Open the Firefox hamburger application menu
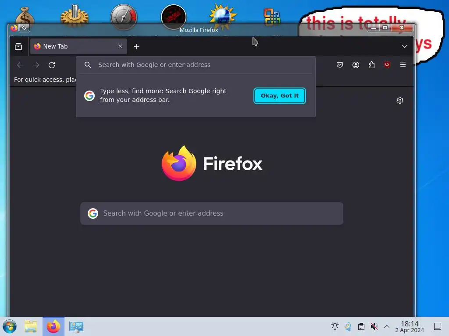Image resolution: width=449 pixels, height=336 pixels. pos(403,65)
